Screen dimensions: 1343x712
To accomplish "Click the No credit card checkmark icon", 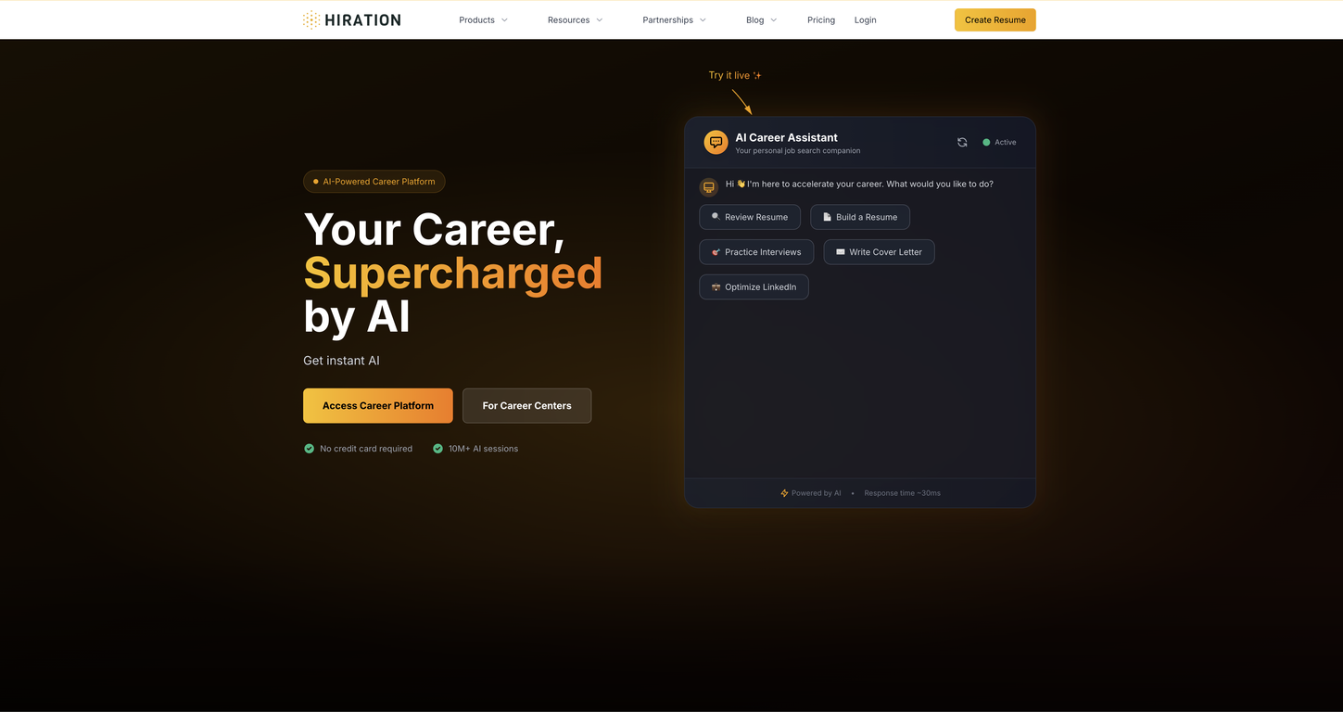I will [310, 449].
